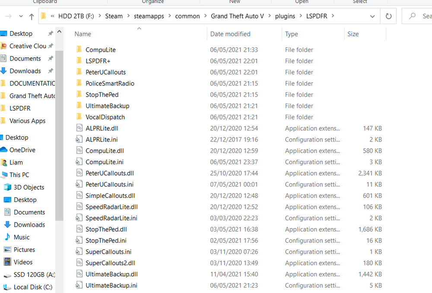Select This PC in navigation pane
Screen dimensions: 432x293
[x=19, y=175]
